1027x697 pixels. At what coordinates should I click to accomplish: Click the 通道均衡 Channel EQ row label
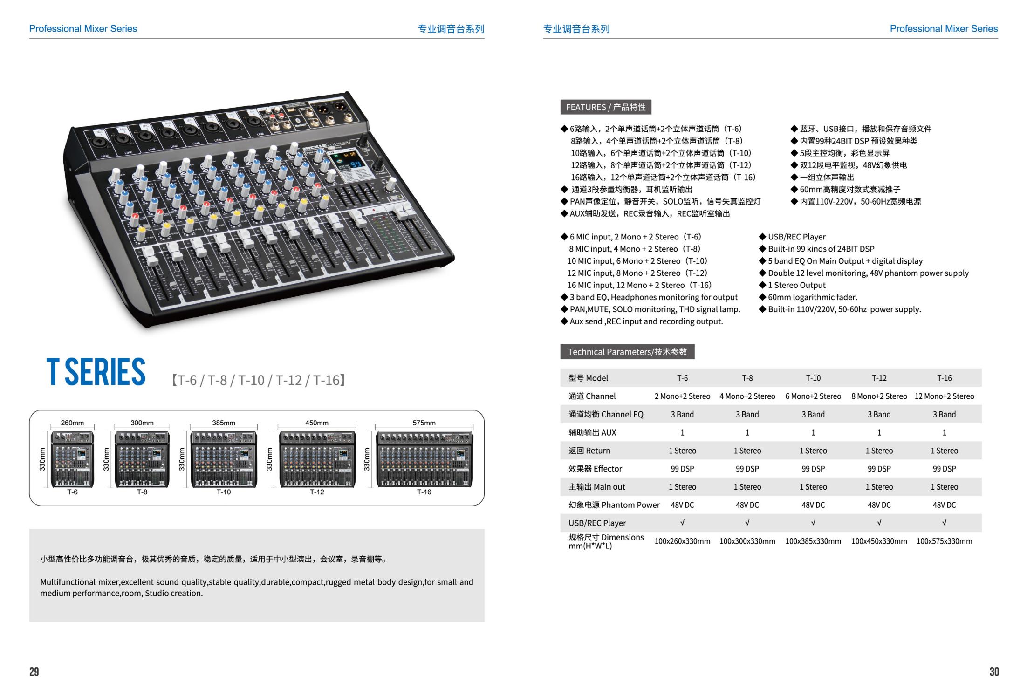pyautogui.click(x=606, y=414)
